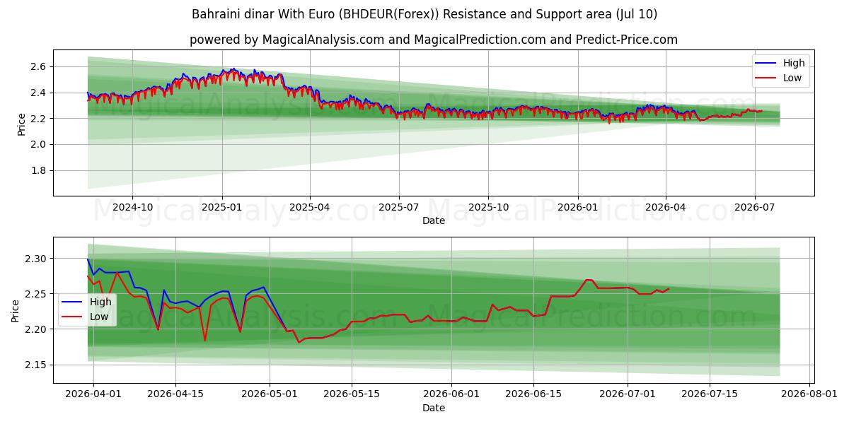Select the 2026-05-01 tick label on the bottom chart
This screenshot has width=849, height=424.
point(270,394)
